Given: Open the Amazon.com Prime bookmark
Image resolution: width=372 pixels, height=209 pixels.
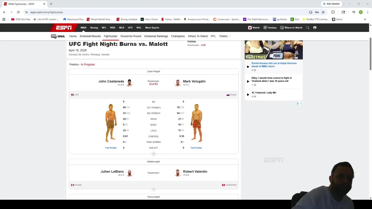Looking at the screenshot, I should point(197,19).
